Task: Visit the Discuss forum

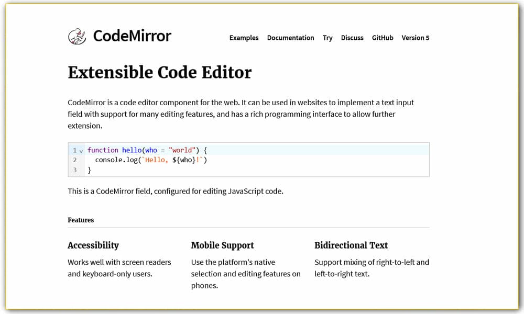Action: (352, 38)
